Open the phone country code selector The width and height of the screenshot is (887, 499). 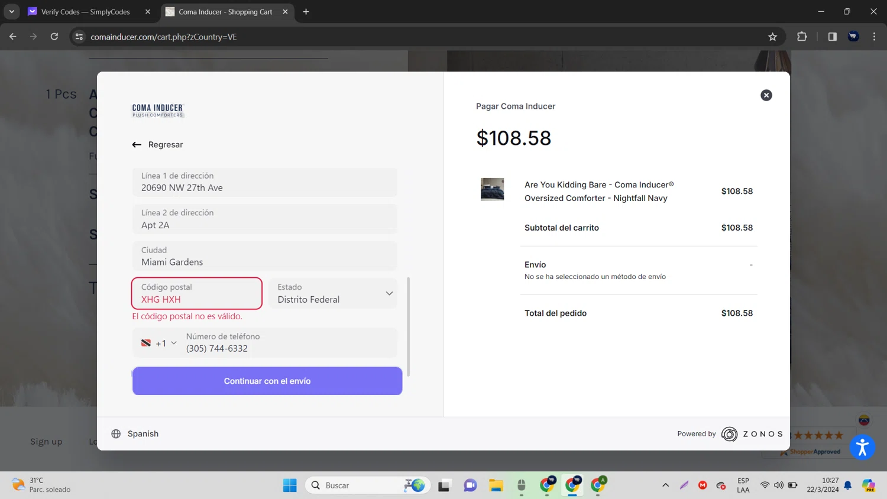158,343
